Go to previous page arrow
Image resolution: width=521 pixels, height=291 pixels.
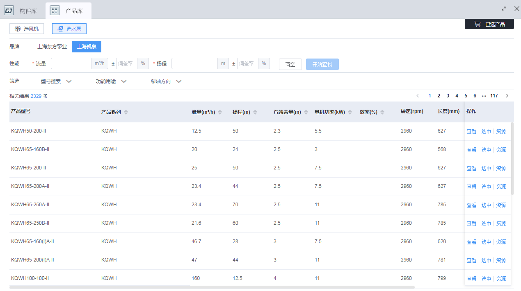click(418, 96)
